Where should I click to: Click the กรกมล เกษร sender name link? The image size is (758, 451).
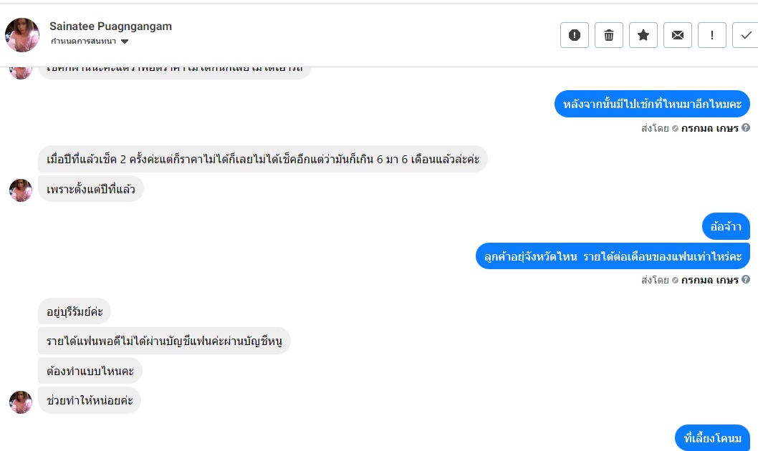[x=709, y=128]
